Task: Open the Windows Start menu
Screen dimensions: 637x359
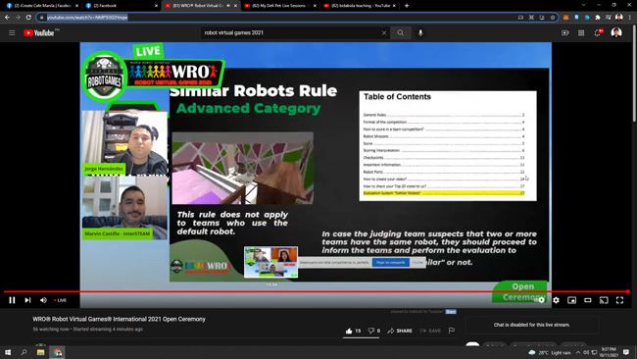Action: click(8, 352)
